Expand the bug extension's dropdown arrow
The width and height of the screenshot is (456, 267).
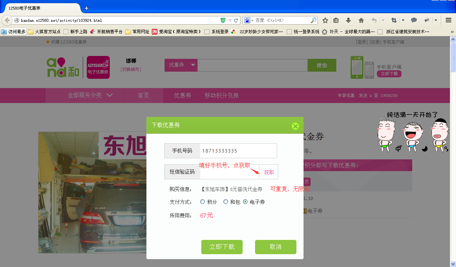pyautogui.click(x=436, y=20)
